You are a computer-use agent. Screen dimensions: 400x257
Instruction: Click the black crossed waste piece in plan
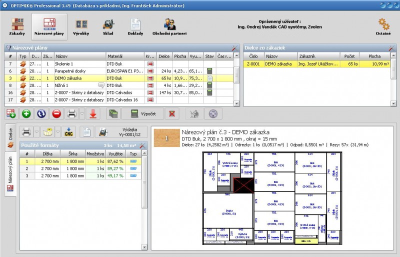tap(243, 185)
